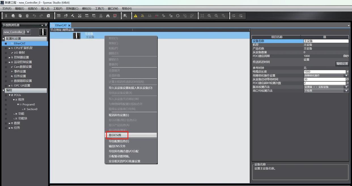Pin the 多视图浏览器 panel
352x186 pixels.
tap(46, 25)
